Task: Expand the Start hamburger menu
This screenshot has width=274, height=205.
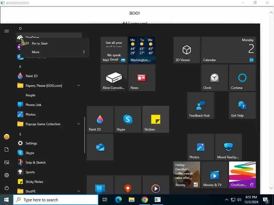Action: [7, 31]
